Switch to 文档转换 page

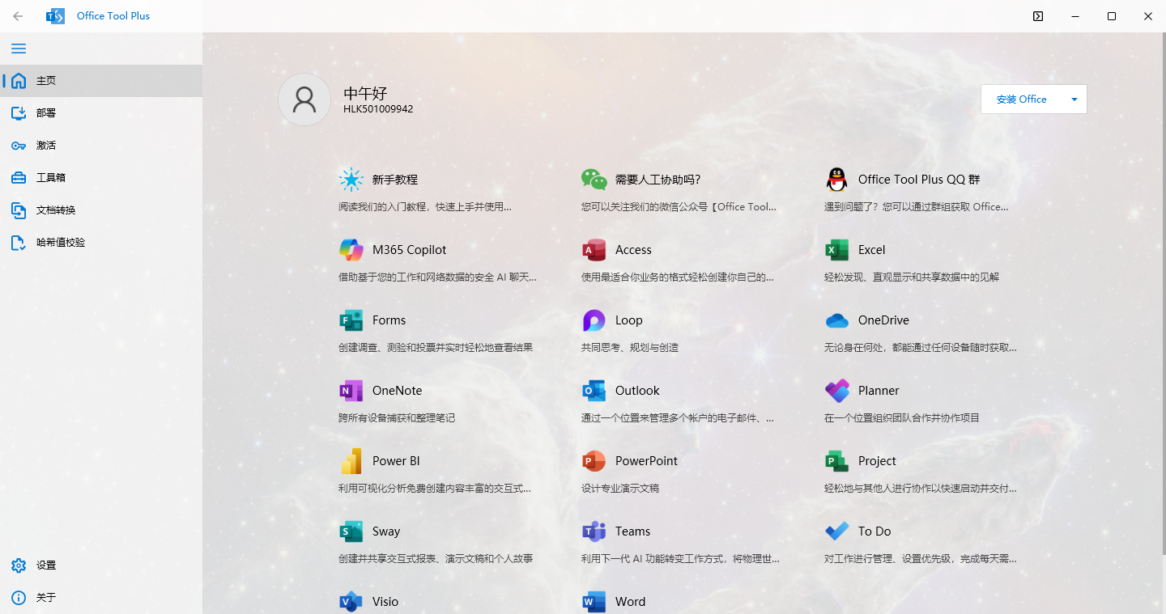point(101,210)
